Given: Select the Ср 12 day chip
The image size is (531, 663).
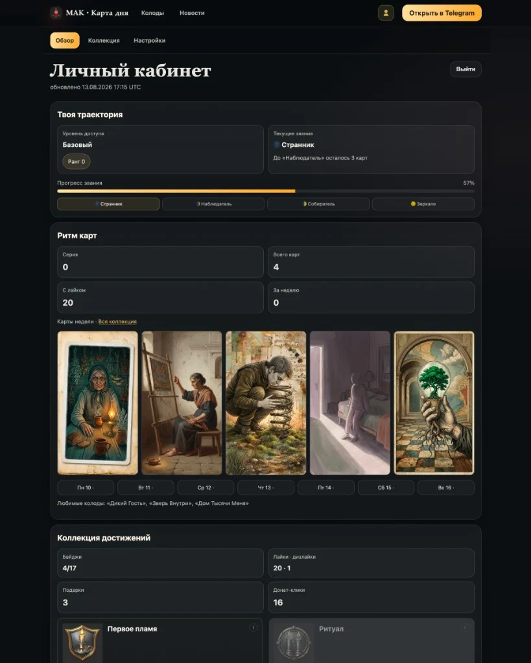Looking at the screenshot, I should coord(206,488).
